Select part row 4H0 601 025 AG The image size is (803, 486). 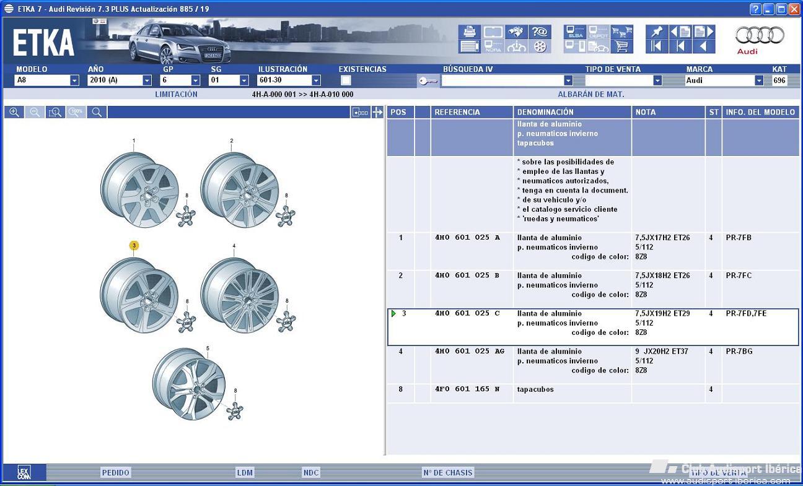click(593, 365)
